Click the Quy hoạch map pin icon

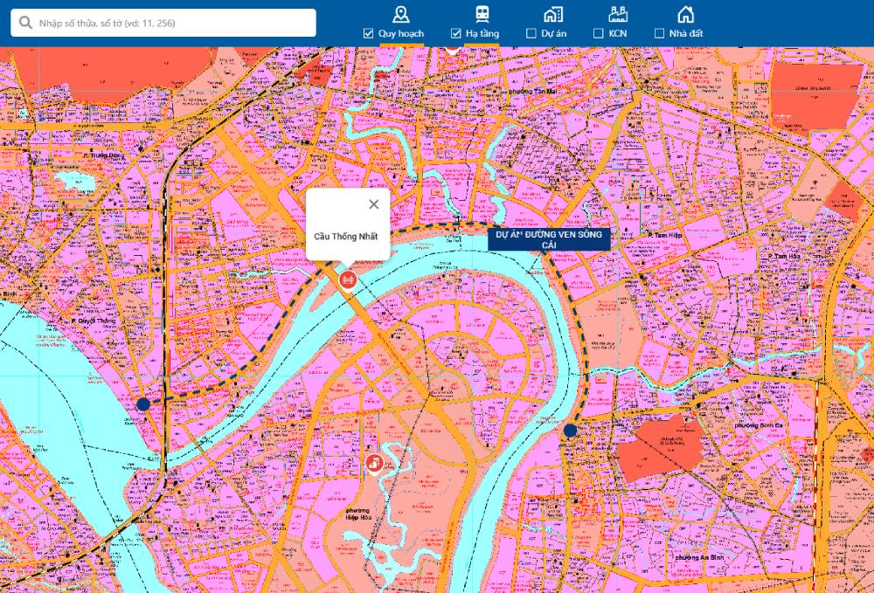coord(400,14)
